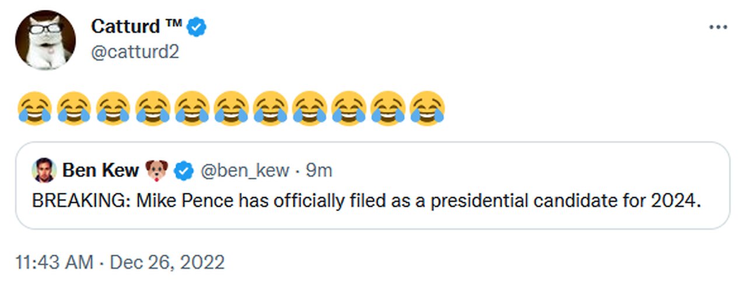Screen dimensions: 747x289
Task: Open Ben Kew's profile name link
Action: coord(100,170)
